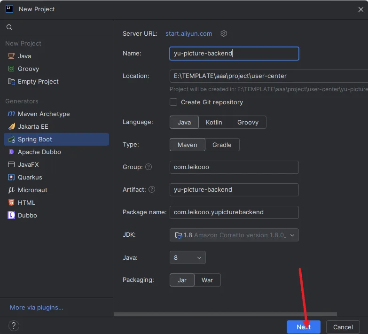Open the help question mark button

click(x=14, y=326)
